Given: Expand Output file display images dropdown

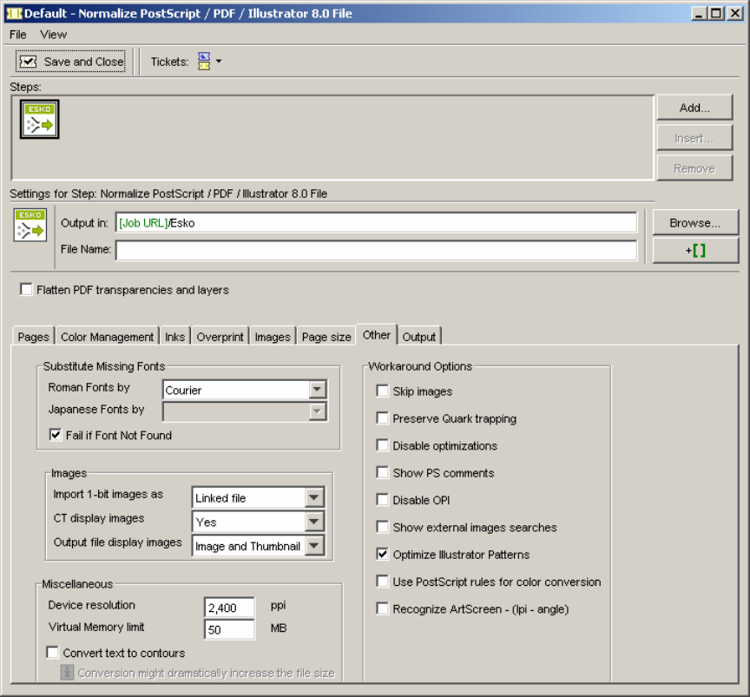Looking at the screenshot, I should click(313, 545).
